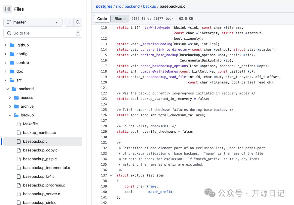
Task: Open the postgres breadcrumb link
Action: pyautogui.click(x=104, y=6)
